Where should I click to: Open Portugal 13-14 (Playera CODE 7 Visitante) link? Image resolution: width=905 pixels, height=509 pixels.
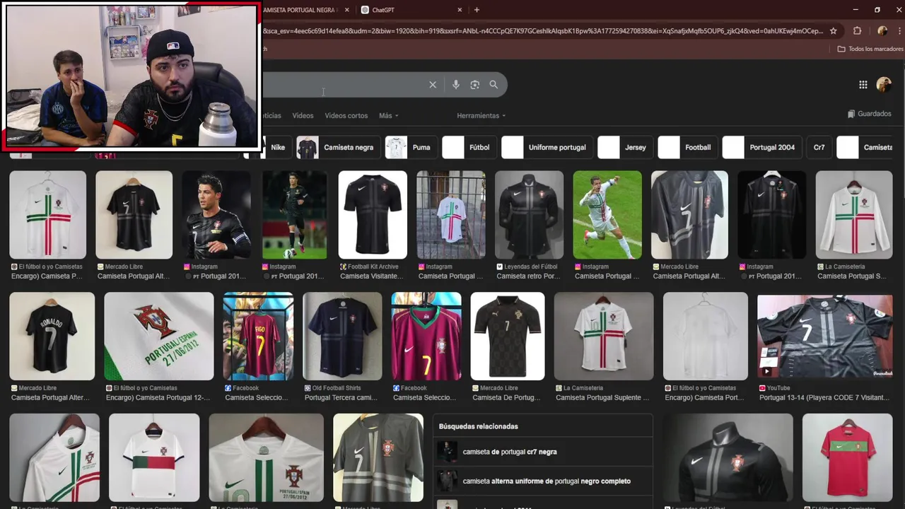tap(824, 398)
